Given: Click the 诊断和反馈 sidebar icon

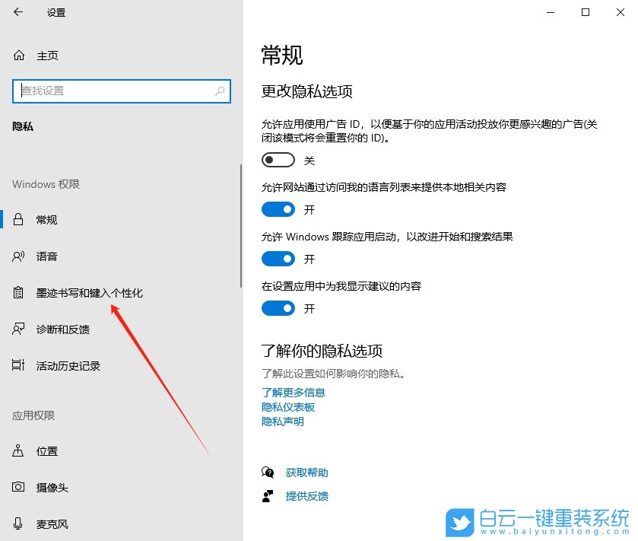Looking at the screenshot, I should tap(18, 329).
